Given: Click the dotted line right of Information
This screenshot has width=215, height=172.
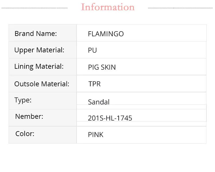Looking at the screenshot, I should pyautogui.click(x=181, y=8).
